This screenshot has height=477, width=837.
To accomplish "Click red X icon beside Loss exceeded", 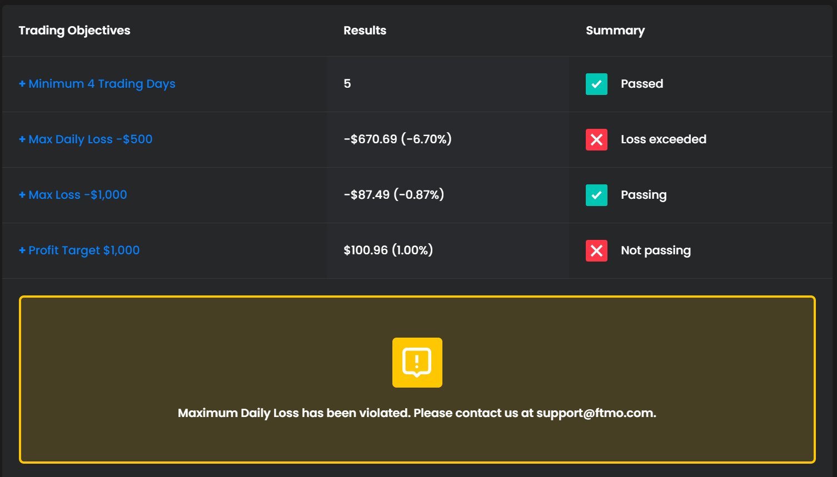I will click(x=596, y=139).
